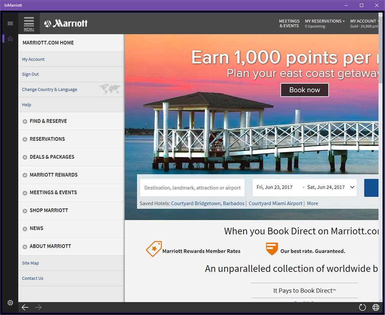Click the world map icon beside Change Country
This screenshot has width=385, height=315.
tap(110, 89)
